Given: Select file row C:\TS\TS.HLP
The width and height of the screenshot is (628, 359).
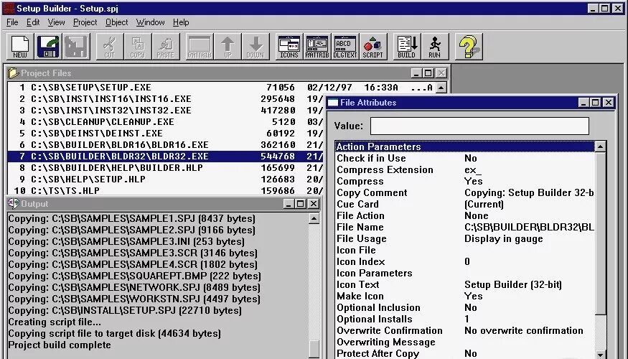Looking at the screenshot, I should pos(165,191).
